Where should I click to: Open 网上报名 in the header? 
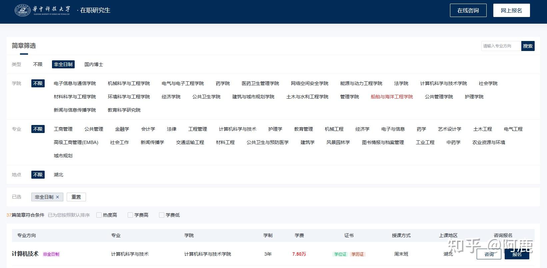pos(511,10)
